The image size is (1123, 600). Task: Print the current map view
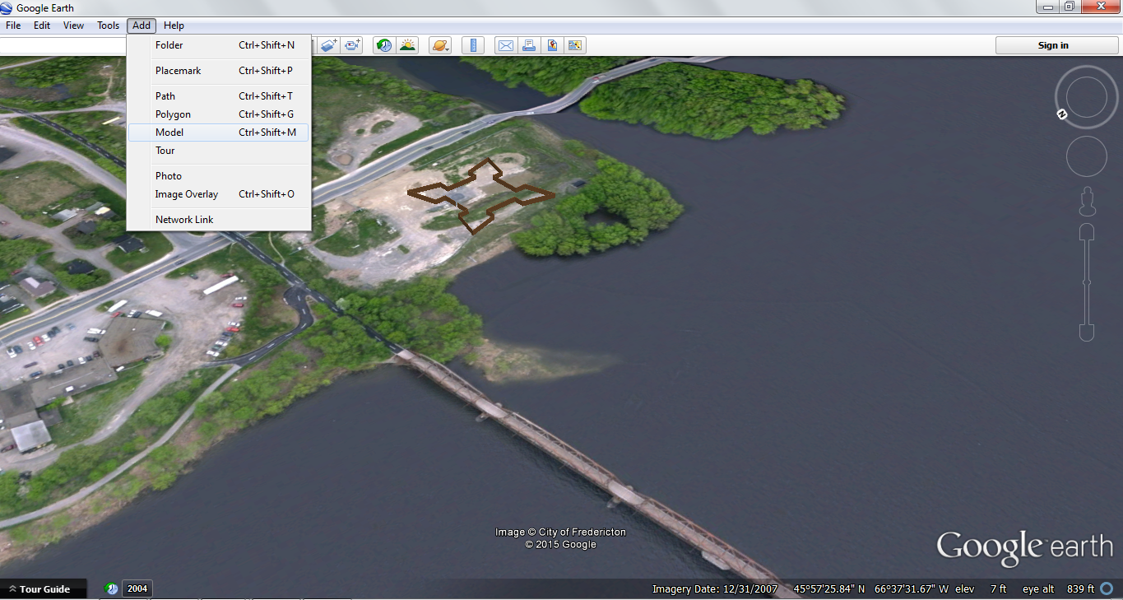[x=529, y=45]
